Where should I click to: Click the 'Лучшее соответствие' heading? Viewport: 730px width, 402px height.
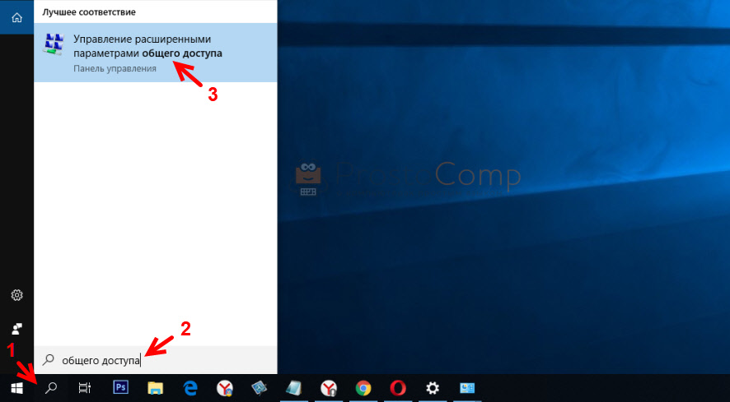(89, 12)
